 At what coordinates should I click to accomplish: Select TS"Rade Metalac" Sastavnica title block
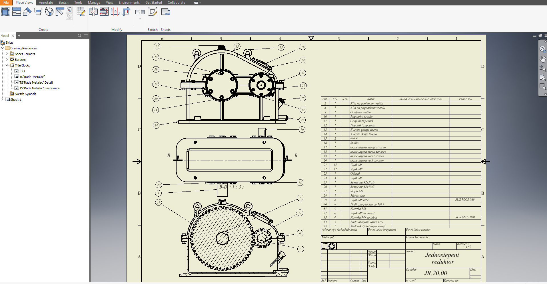point(37,88)
